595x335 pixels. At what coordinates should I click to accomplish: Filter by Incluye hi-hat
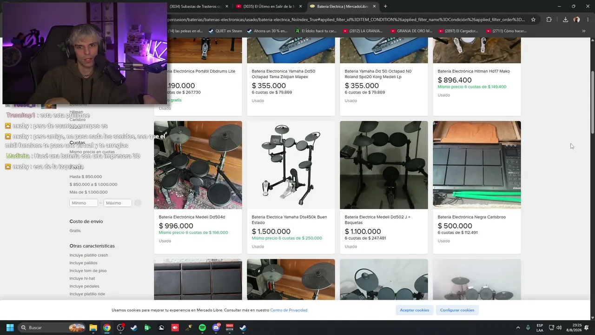[82, 278]
